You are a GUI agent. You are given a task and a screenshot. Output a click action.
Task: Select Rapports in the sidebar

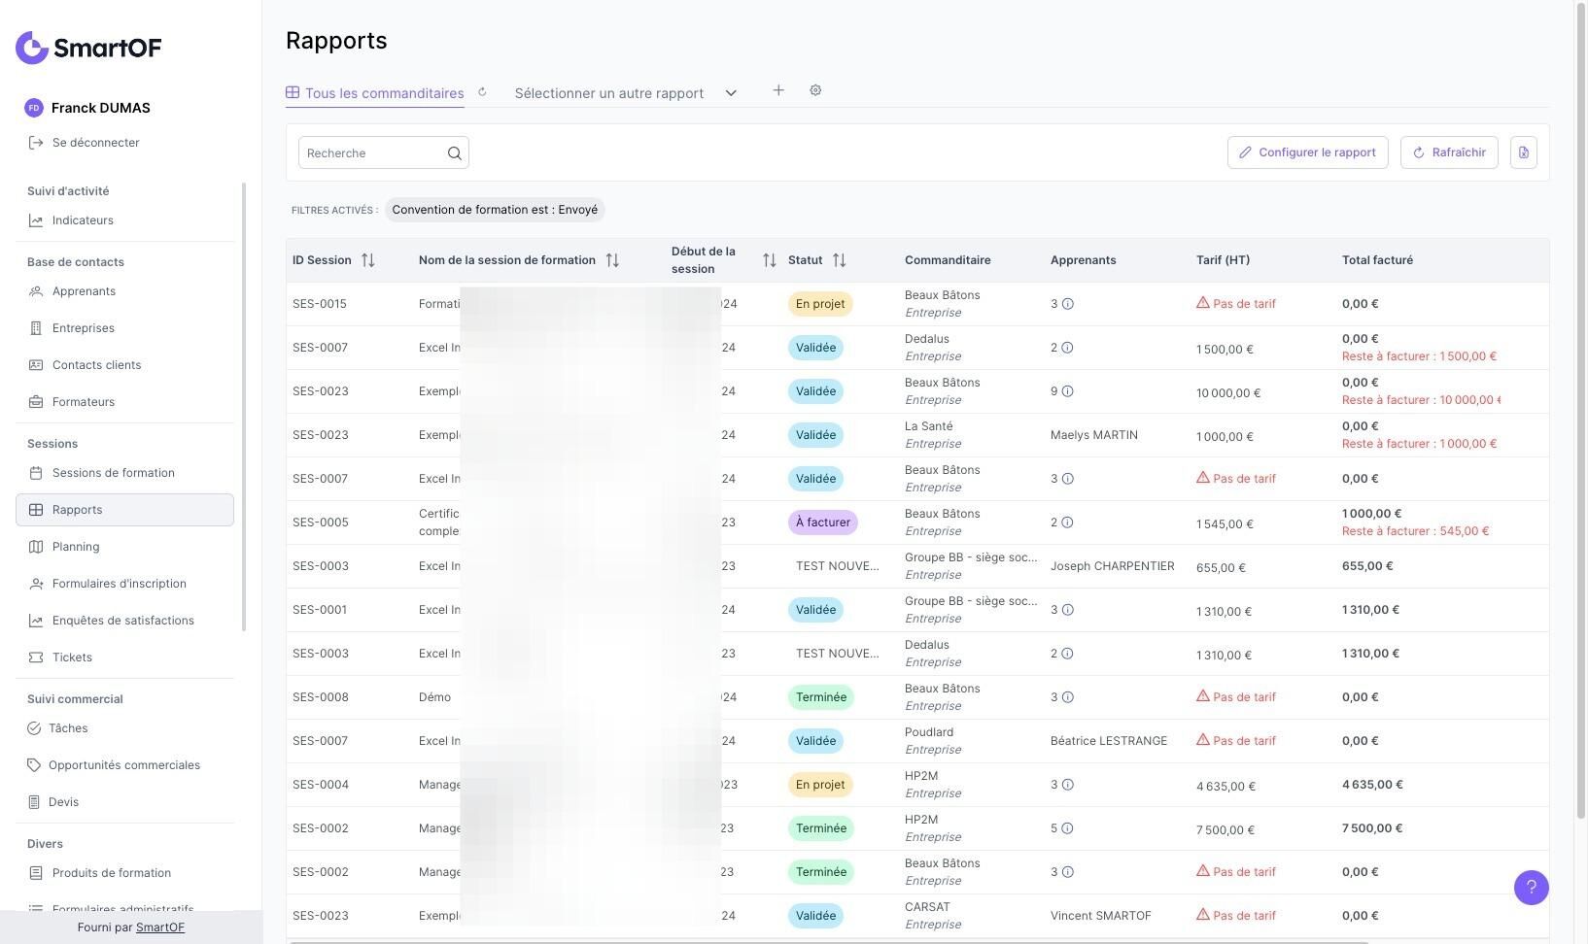124,510
